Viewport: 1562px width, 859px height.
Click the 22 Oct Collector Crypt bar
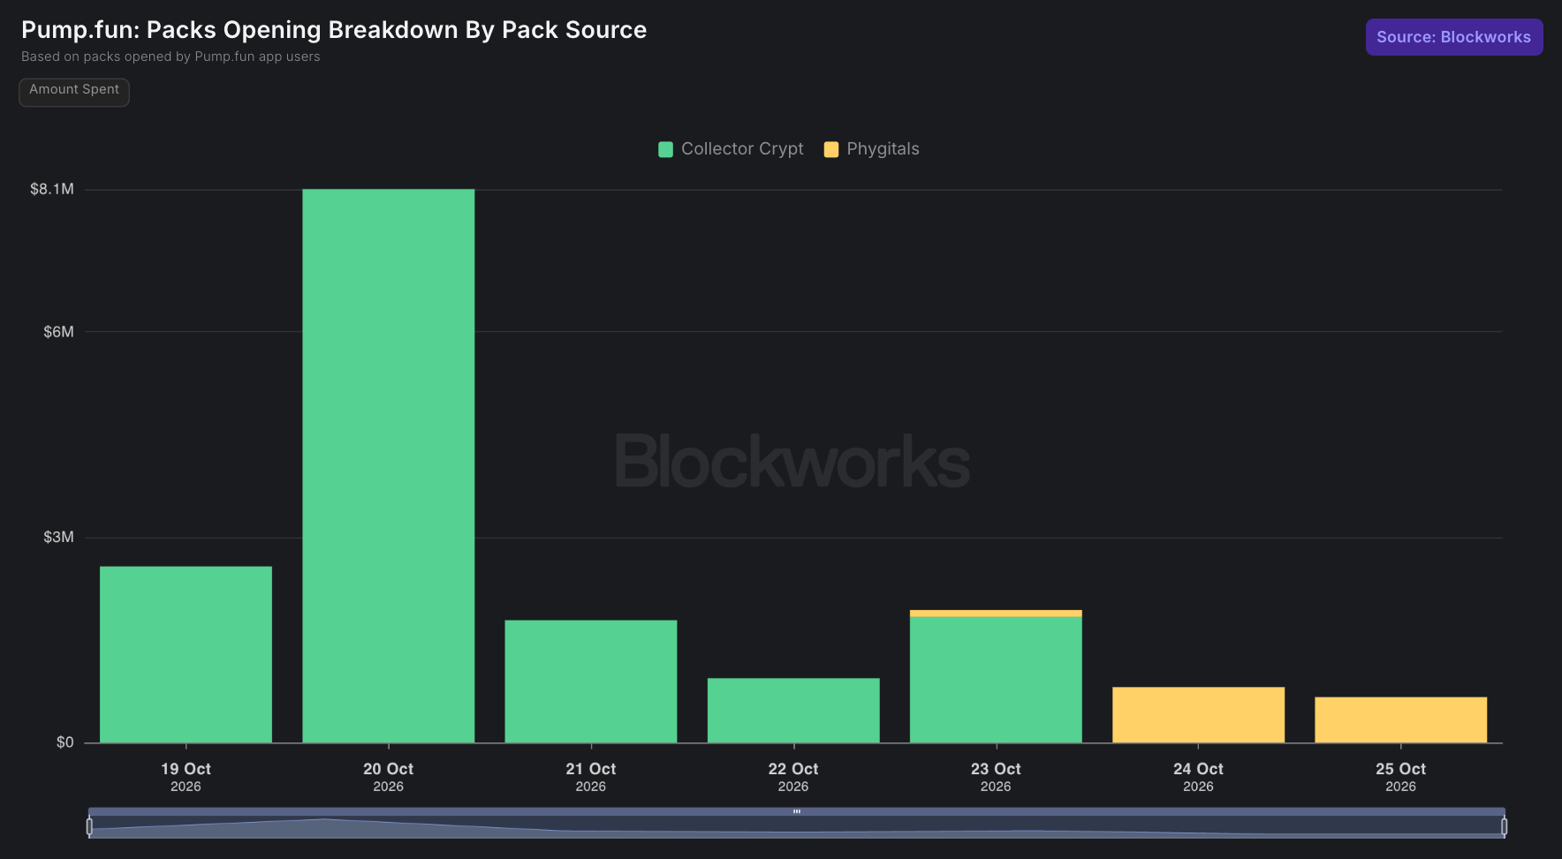click(793, 710)
